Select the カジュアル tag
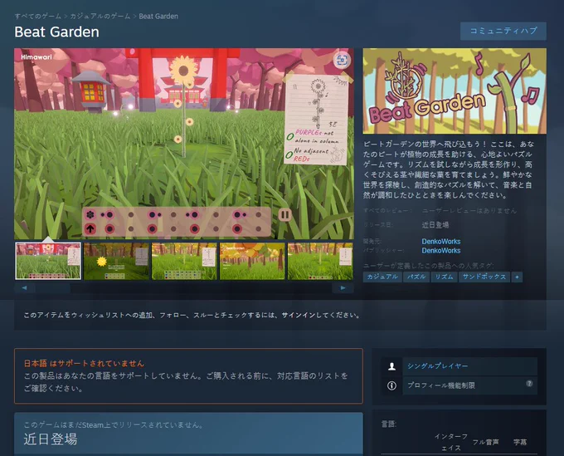The width and height of the screenshot is (564, 456). coord(382,277)
